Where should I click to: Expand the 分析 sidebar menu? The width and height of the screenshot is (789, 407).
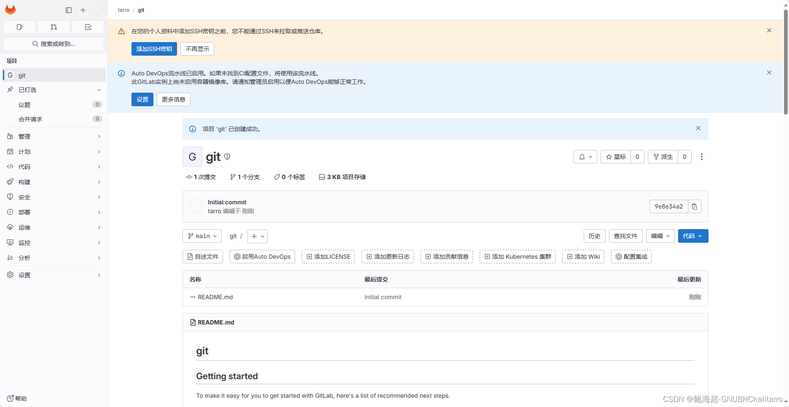54,258
